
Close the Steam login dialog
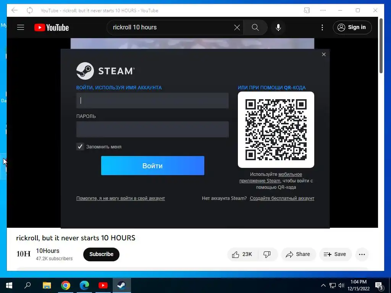click(x=324, y=54)
